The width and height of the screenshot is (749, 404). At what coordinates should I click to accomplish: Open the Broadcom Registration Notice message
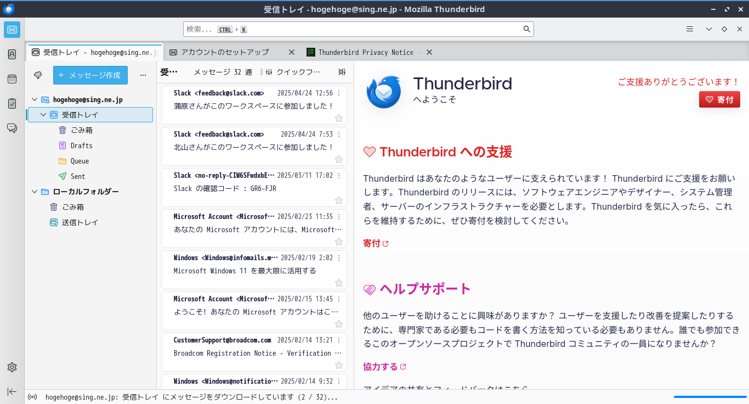pyautogui.click(x=254, y=352)
